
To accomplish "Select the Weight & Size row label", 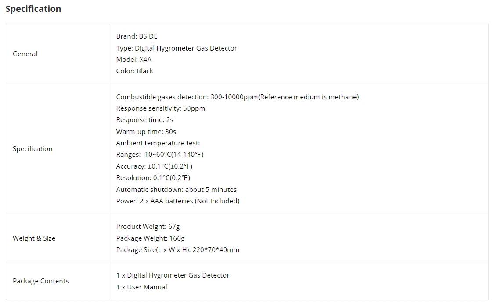I will tap(34, 238).
